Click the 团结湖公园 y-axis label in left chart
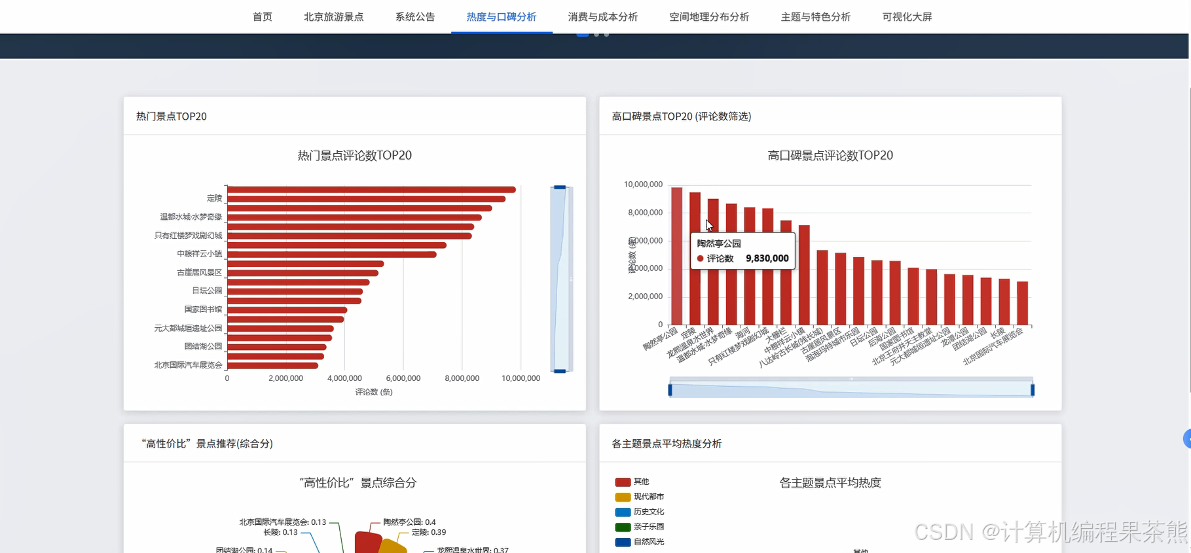This screenshot has width=1191, height=553. pos(203,346)
